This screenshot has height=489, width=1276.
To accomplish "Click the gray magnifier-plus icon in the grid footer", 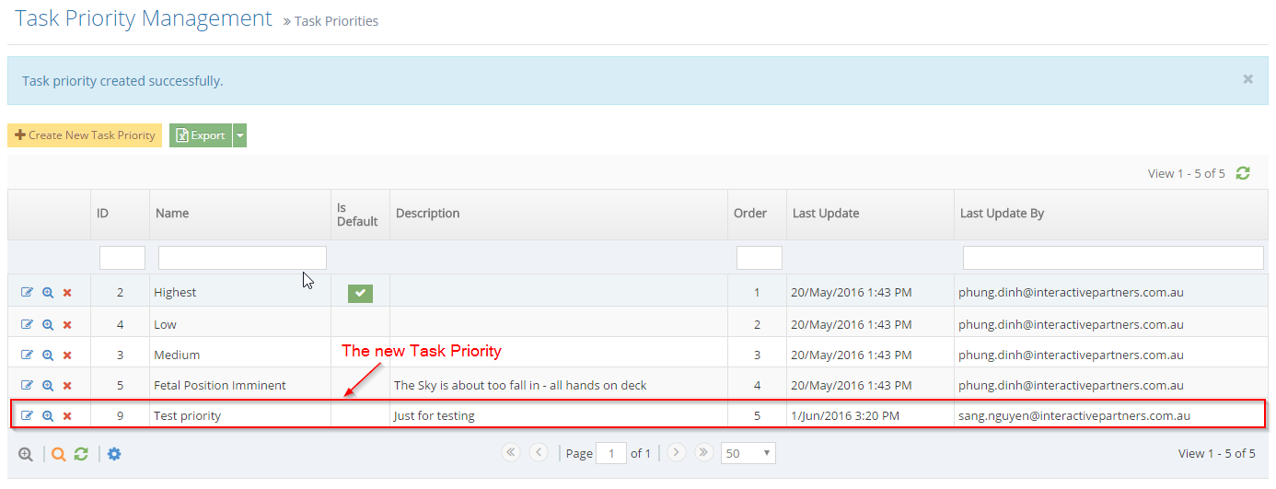I will click(x=26, y=454).
